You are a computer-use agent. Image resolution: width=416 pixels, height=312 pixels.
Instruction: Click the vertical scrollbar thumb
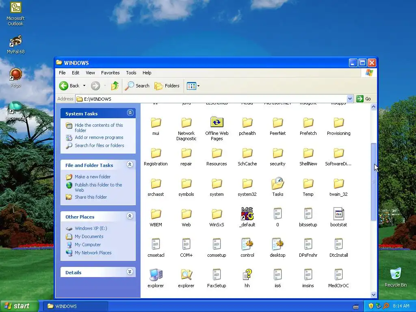coord(373,182)
